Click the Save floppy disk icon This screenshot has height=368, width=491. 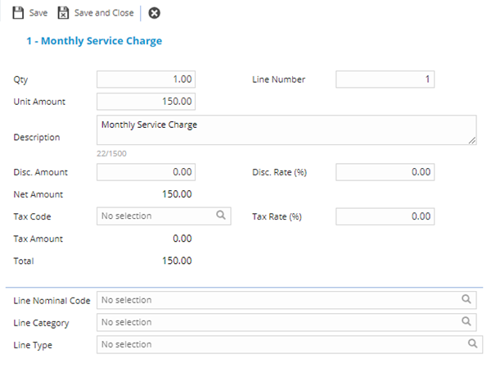18,13
